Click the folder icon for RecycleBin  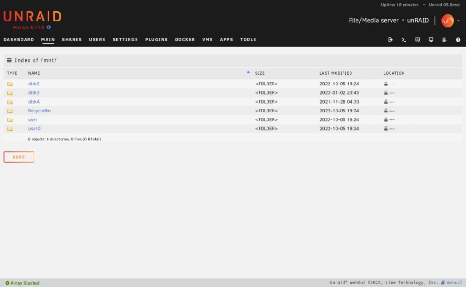(10, 111)
